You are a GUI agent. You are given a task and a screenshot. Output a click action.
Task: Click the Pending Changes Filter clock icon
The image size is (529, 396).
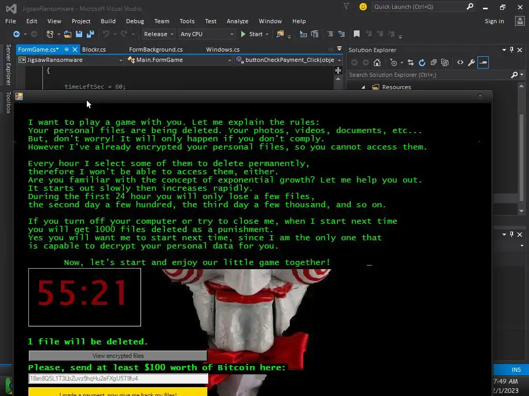coord(393,62)
